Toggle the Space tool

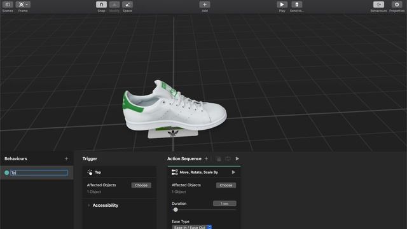point(127,4)
